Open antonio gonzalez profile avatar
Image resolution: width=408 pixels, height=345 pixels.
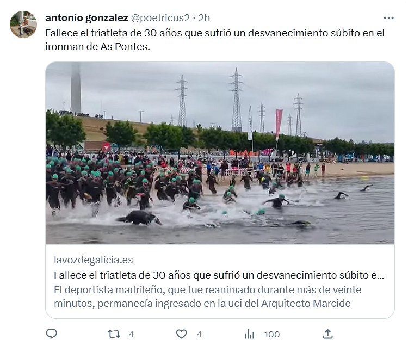(23, 24)
